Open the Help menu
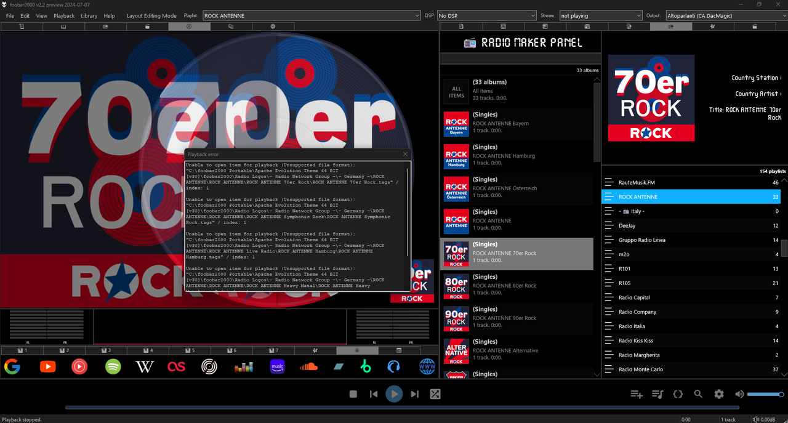The width and height of the screenshot is (788, 423). click(x=110, y=16)
